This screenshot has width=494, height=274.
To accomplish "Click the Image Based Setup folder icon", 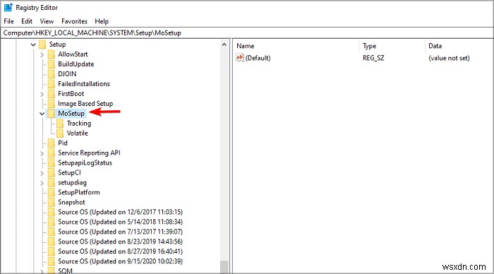I will coord(52,103).
